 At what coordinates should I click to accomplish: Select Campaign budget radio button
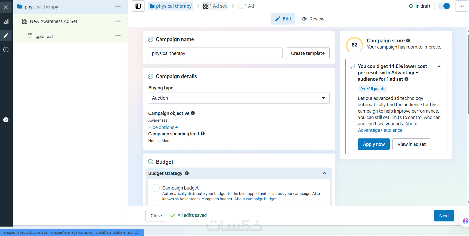coord(156,188)
